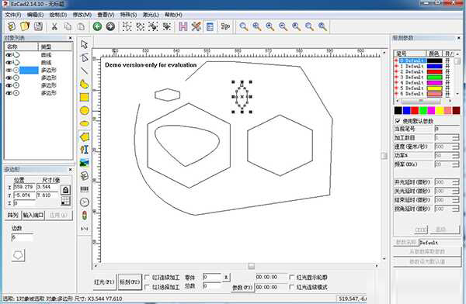
Task: Click the 功率% spinner control
Action: (456, 155)
